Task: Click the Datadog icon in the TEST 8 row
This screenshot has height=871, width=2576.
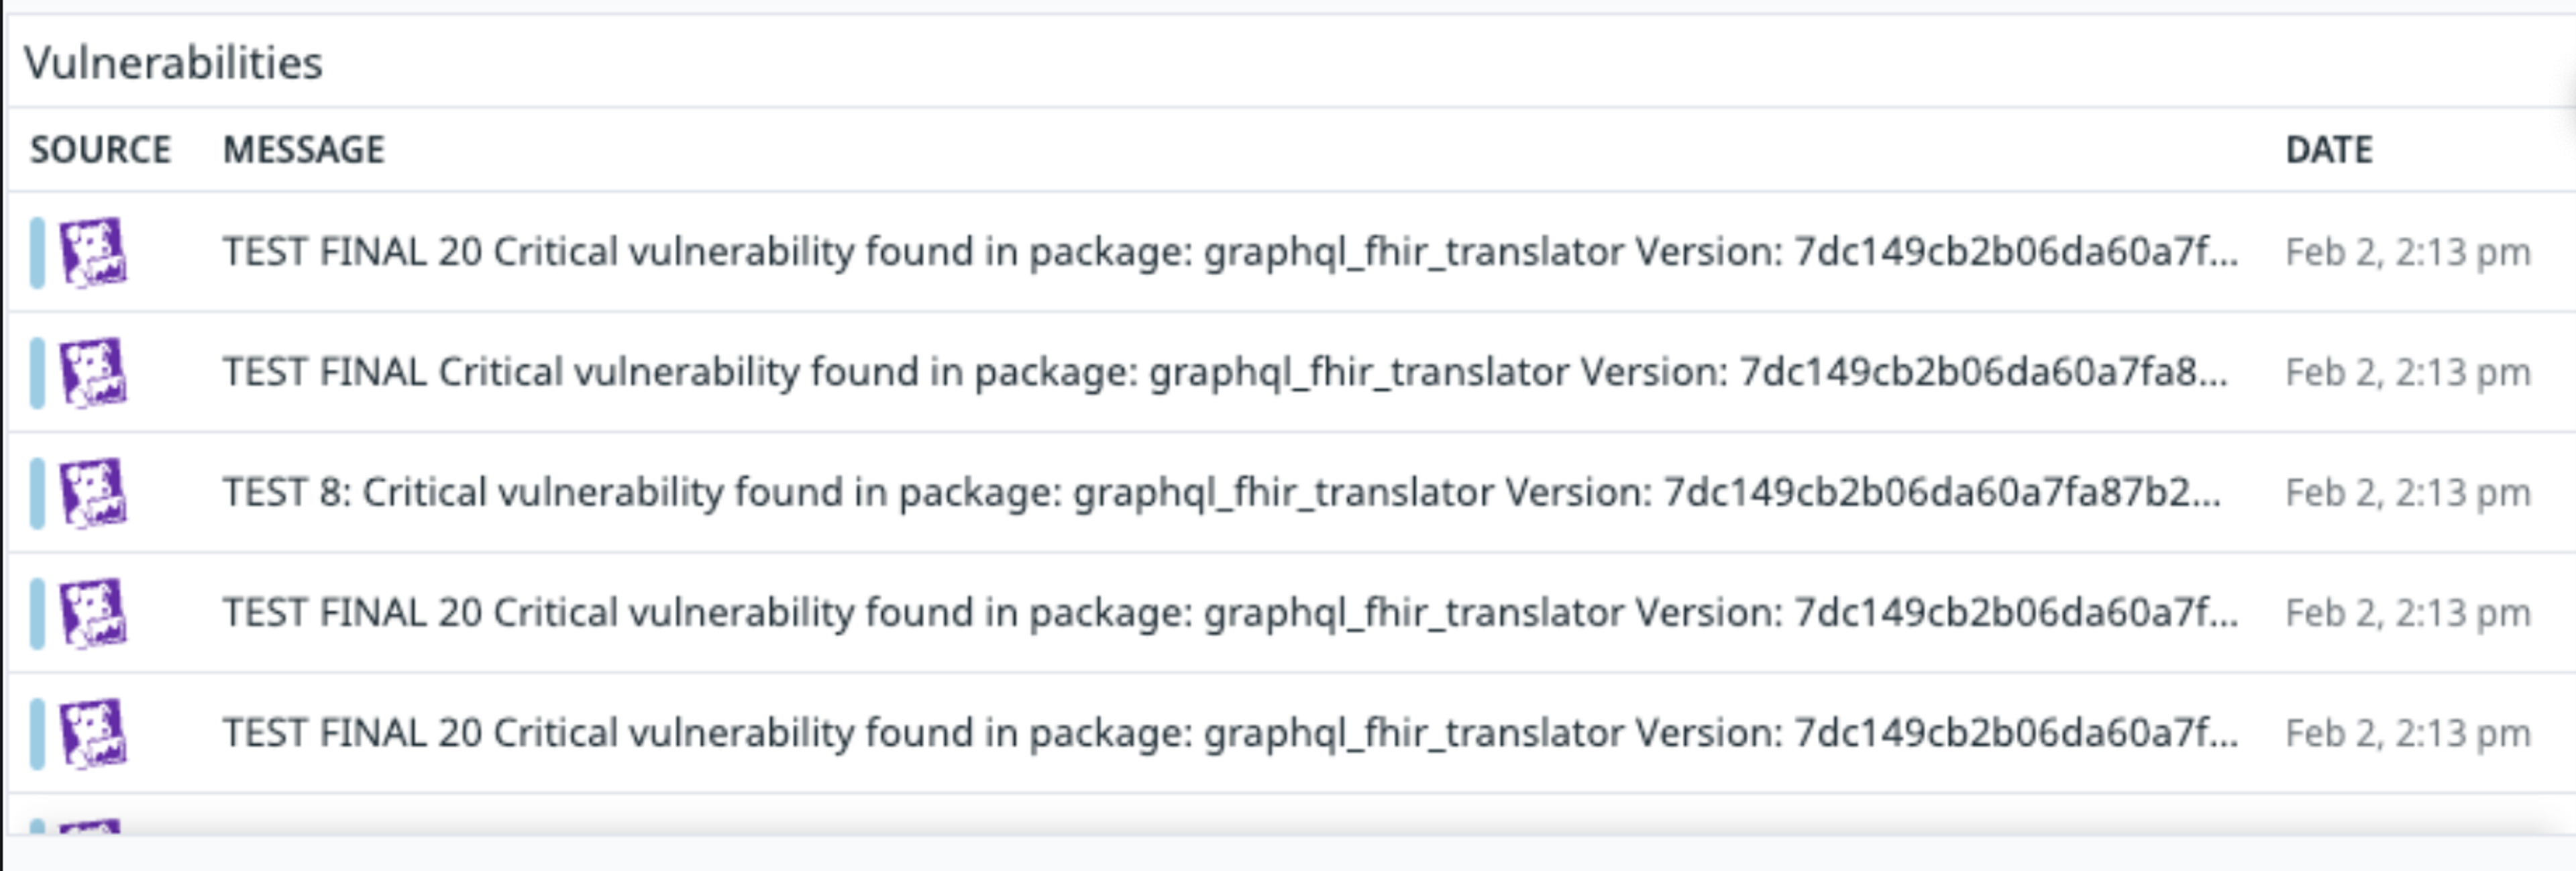Action: click(x=93, y=492)
